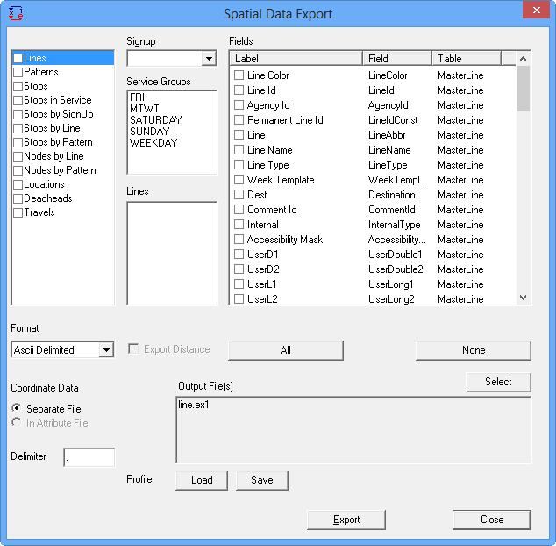Select MTWT service group
The width and height of the screenshot is (556, 546).
coord(145,109)
